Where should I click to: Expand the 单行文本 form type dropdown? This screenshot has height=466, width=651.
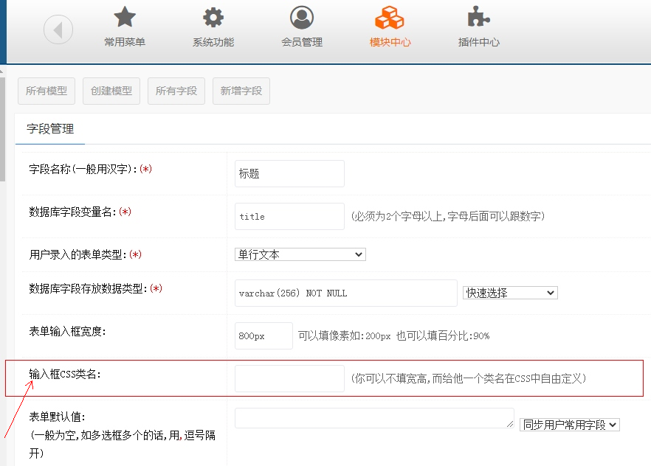[300, 254]
